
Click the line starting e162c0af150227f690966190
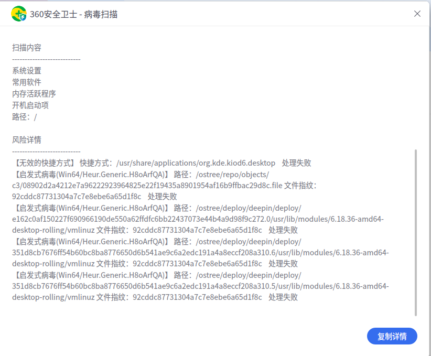click(x=198, y=219)
